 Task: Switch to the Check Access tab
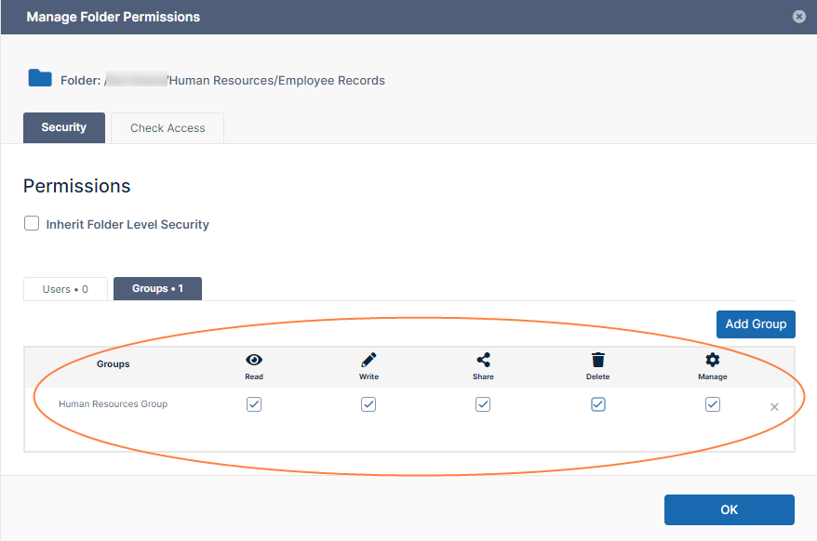click(167, 128)
